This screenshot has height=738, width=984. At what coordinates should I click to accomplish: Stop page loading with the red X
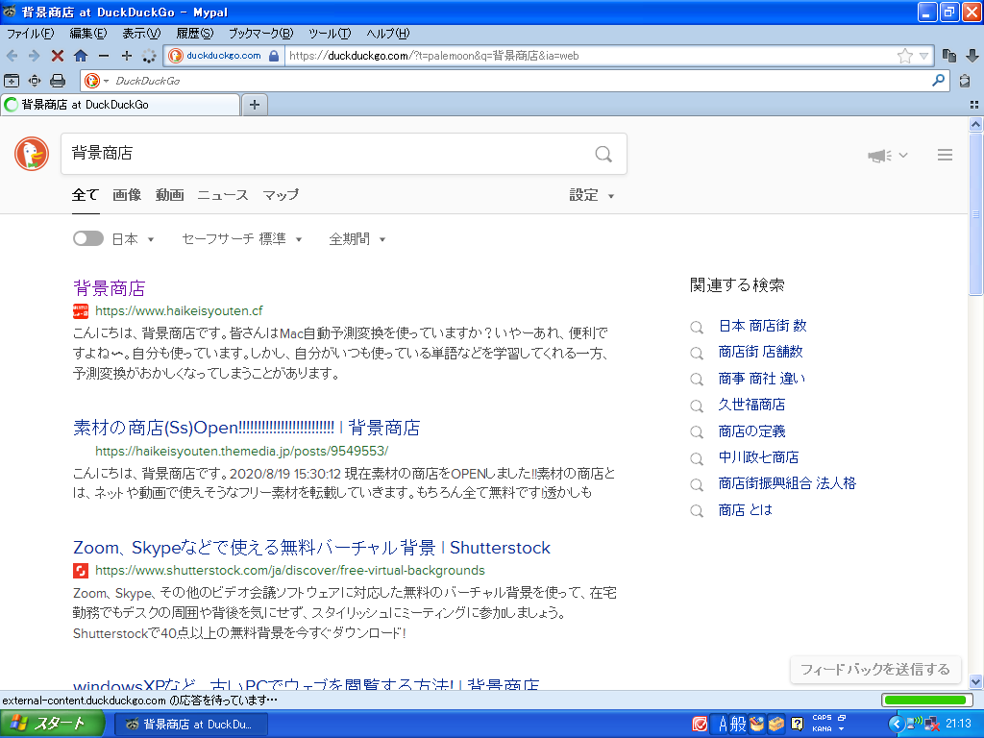coord(57,56)
